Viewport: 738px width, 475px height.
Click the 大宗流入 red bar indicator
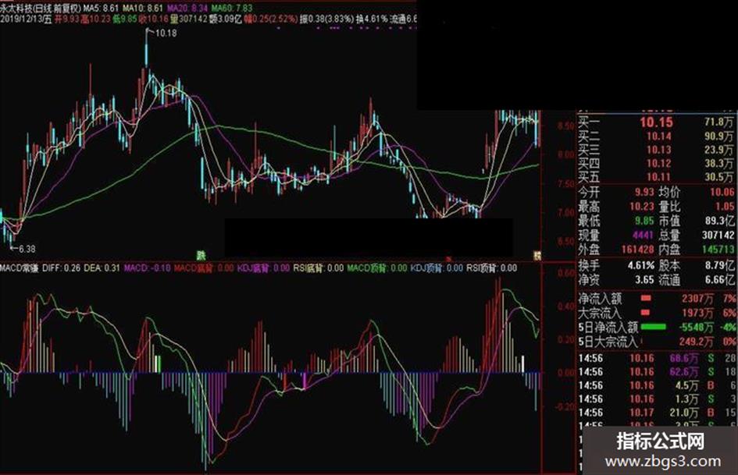(646, 312)
